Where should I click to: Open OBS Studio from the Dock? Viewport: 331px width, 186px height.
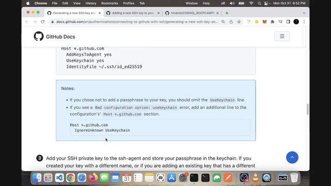click(244, 178)
